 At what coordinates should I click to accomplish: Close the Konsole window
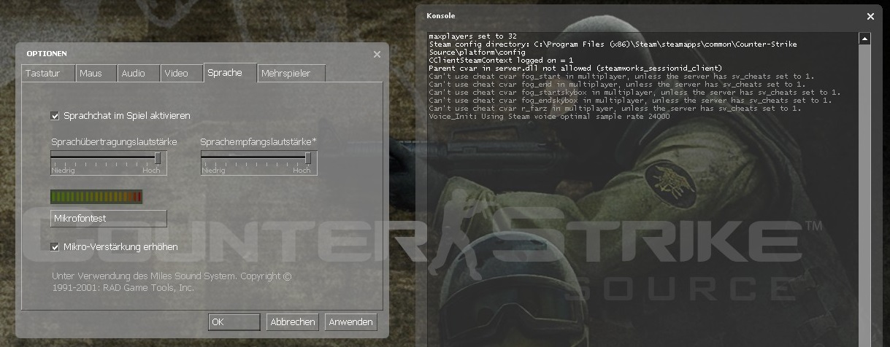point(870,16)
